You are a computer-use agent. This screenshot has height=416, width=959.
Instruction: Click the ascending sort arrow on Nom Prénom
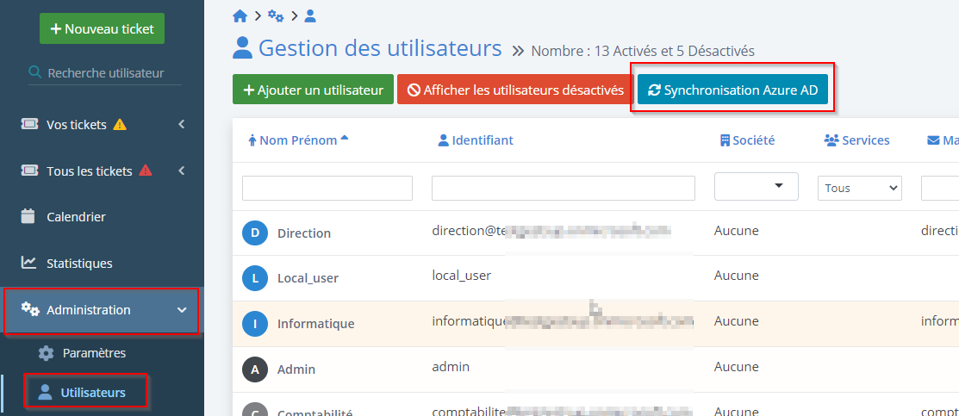click(x=345, y=139)
